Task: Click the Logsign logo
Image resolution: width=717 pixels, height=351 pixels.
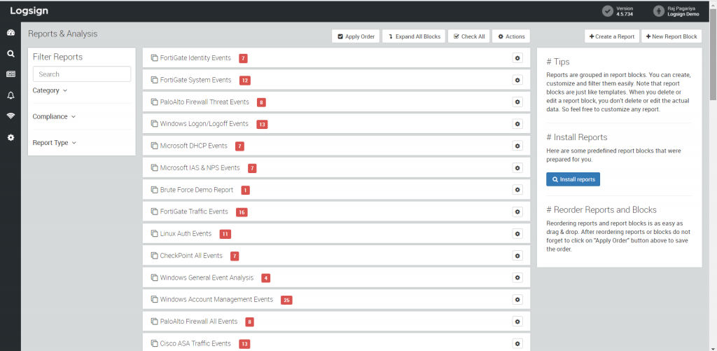Action: 29,11
